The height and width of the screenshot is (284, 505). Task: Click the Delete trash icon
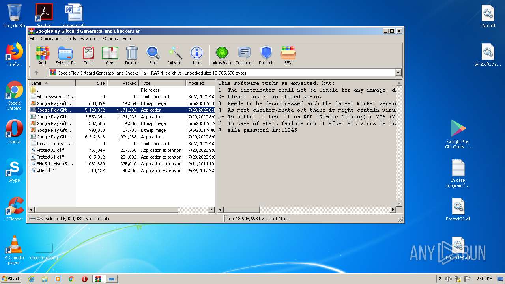(131, 55)
